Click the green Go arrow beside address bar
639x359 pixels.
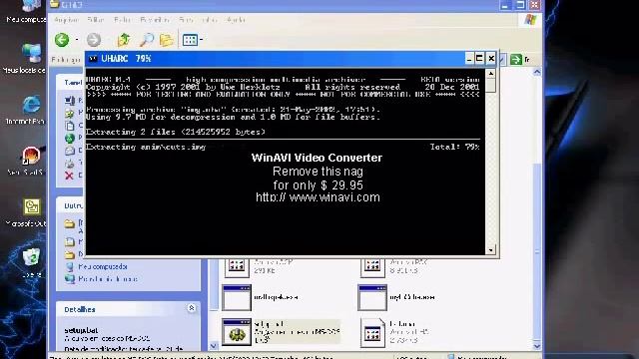point(516,60)
